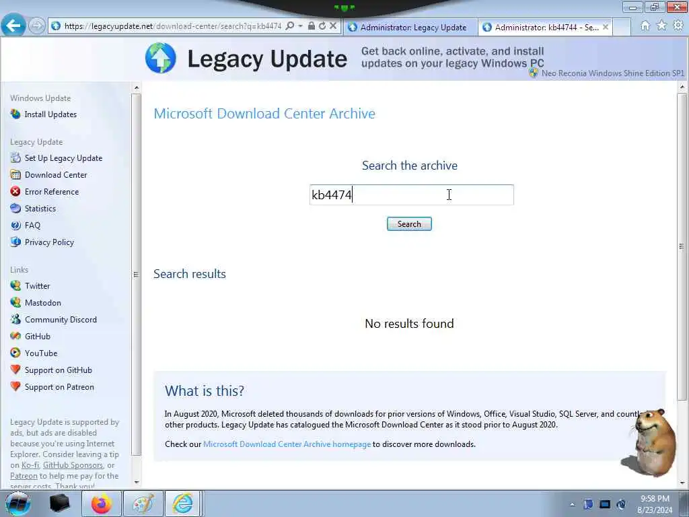Open Set Up Legacy Update link

63,158
